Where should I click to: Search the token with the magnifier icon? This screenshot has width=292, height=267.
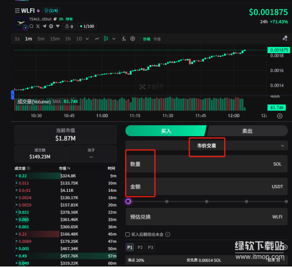click(x=32, y=26)
